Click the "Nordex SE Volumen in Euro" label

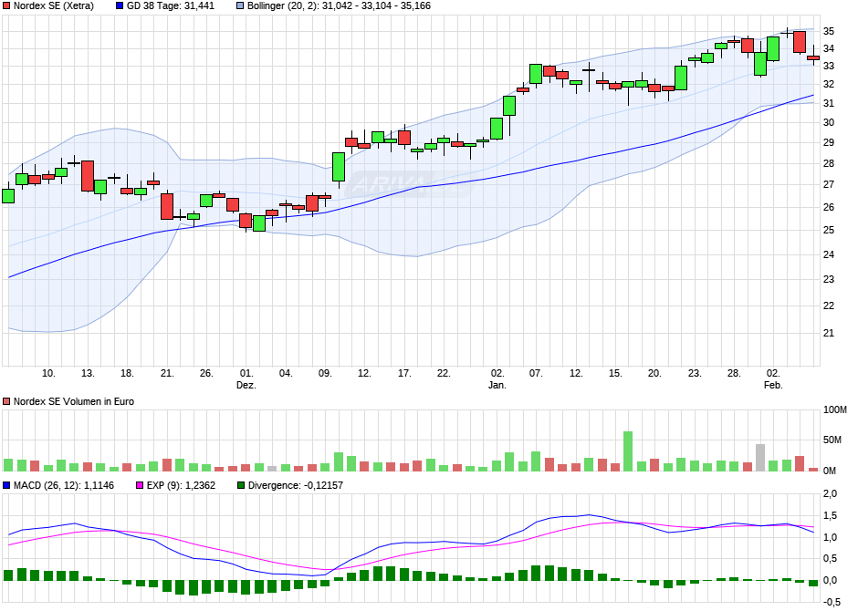coord(74,401)
